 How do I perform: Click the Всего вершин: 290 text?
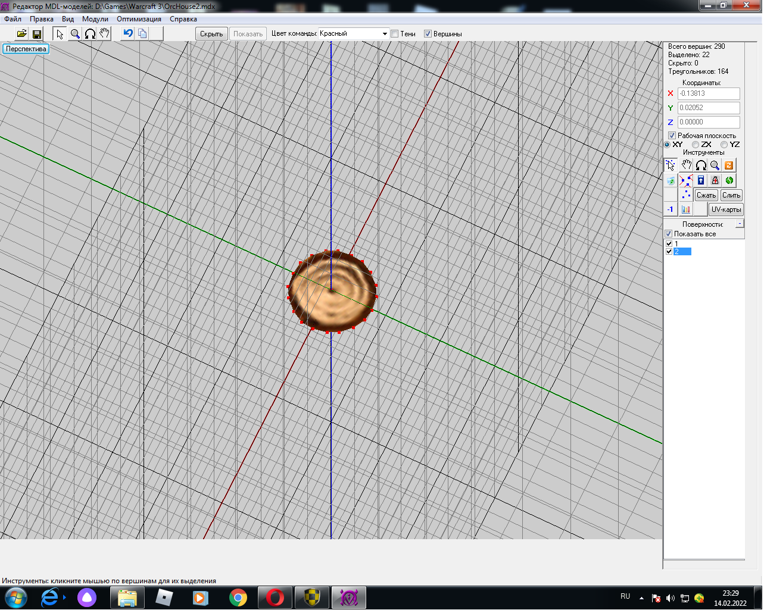tap(697, 46)
